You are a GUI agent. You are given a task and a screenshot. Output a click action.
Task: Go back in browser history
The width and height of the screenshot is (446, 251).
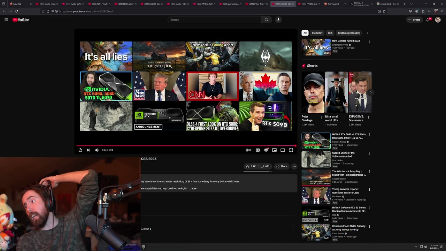pos(4,11)
